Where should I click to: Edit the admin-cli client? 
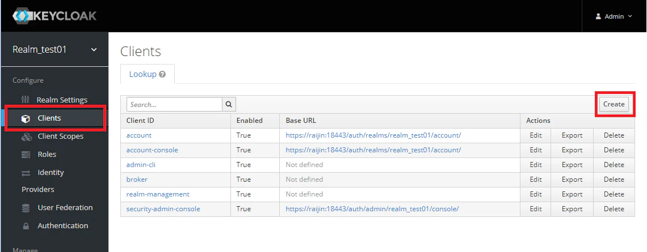pyautogui.click(x=536, y=165)
